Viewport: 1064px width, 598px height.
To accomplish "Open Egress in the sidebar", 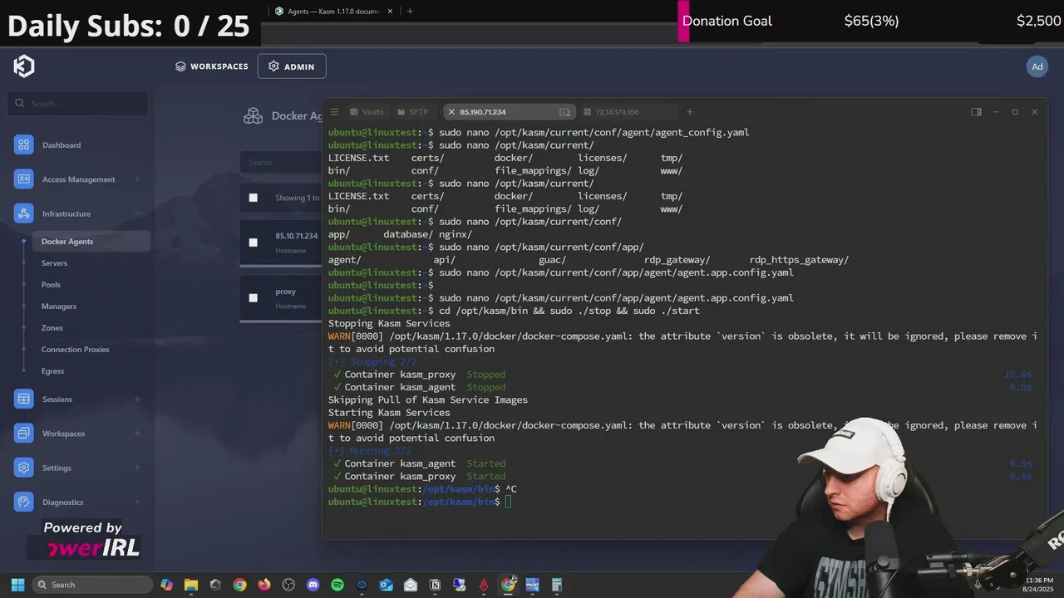I will tap(52, 371).
